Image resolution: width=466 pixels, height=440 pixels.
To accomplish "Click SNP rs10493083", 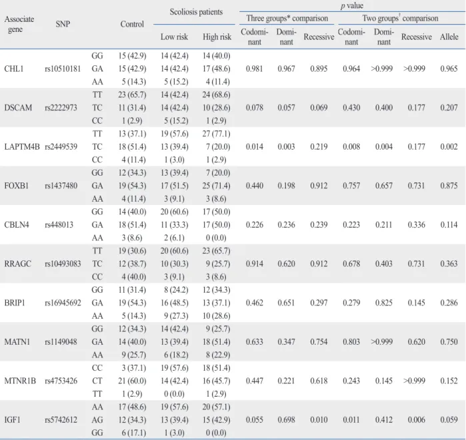I will tap(63, 264).
